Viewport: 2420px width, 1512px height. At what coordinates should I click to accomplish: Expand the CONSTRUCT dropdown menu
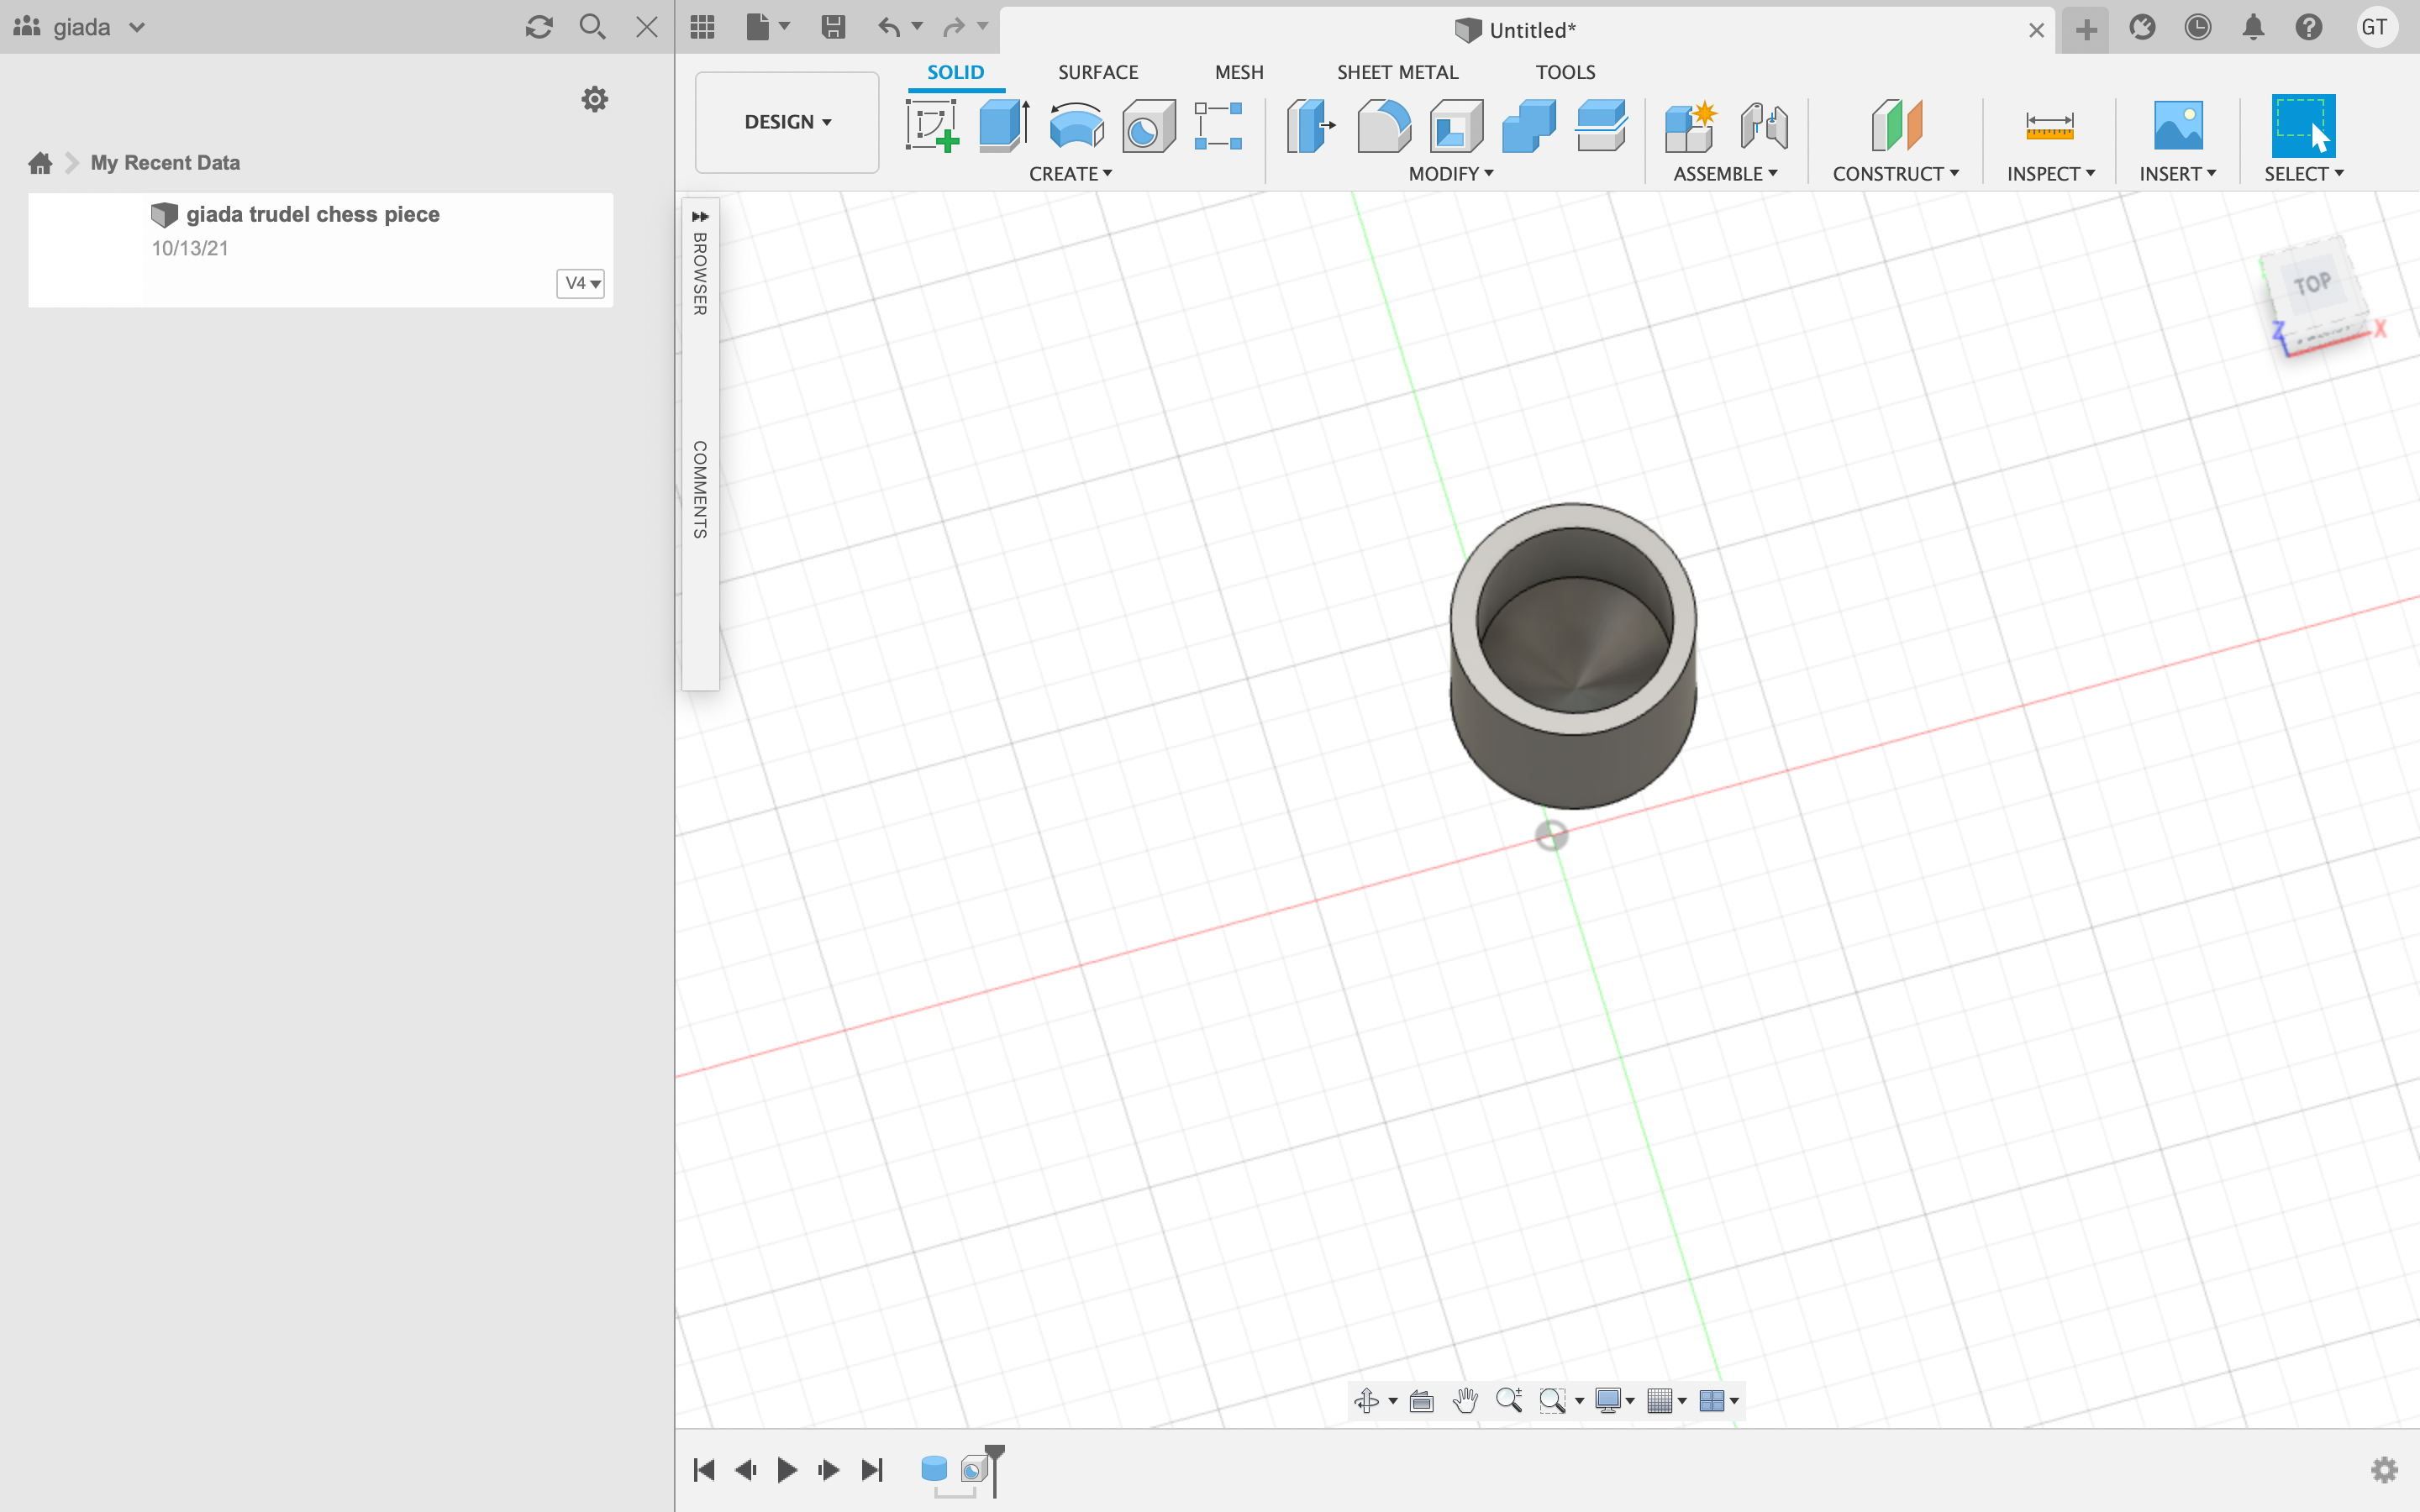coord(1896,172)
